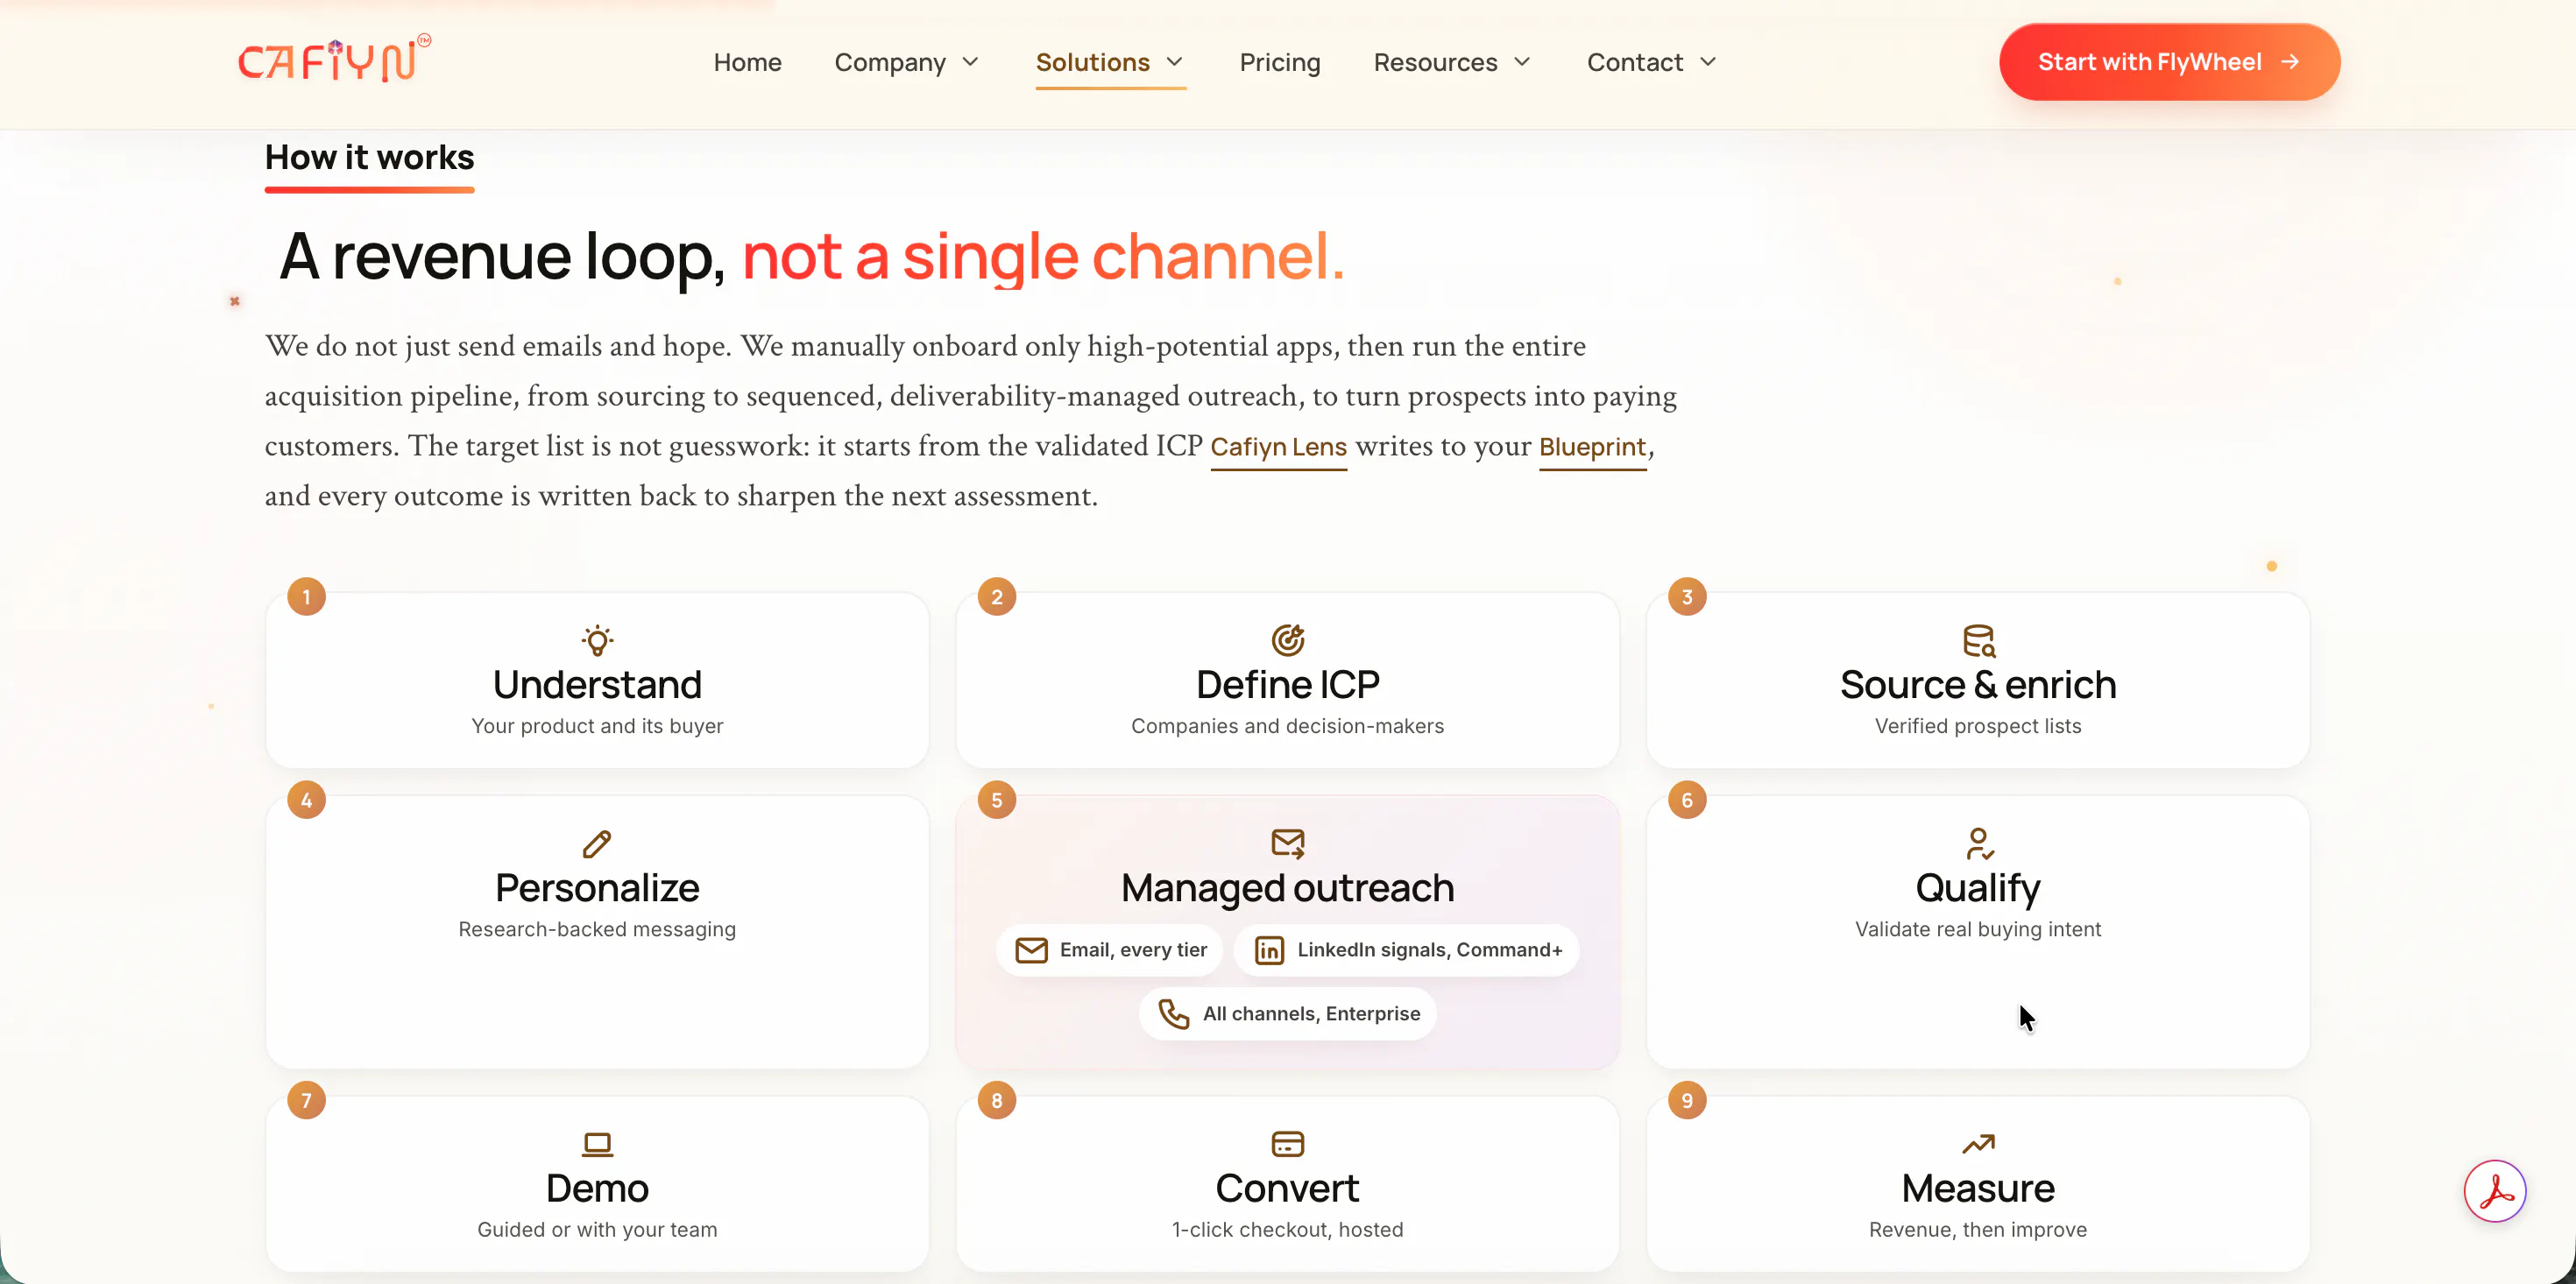Expand the Contact dropdown chevron
The image size is (2576, 1284).
[x=1708, y=62]
